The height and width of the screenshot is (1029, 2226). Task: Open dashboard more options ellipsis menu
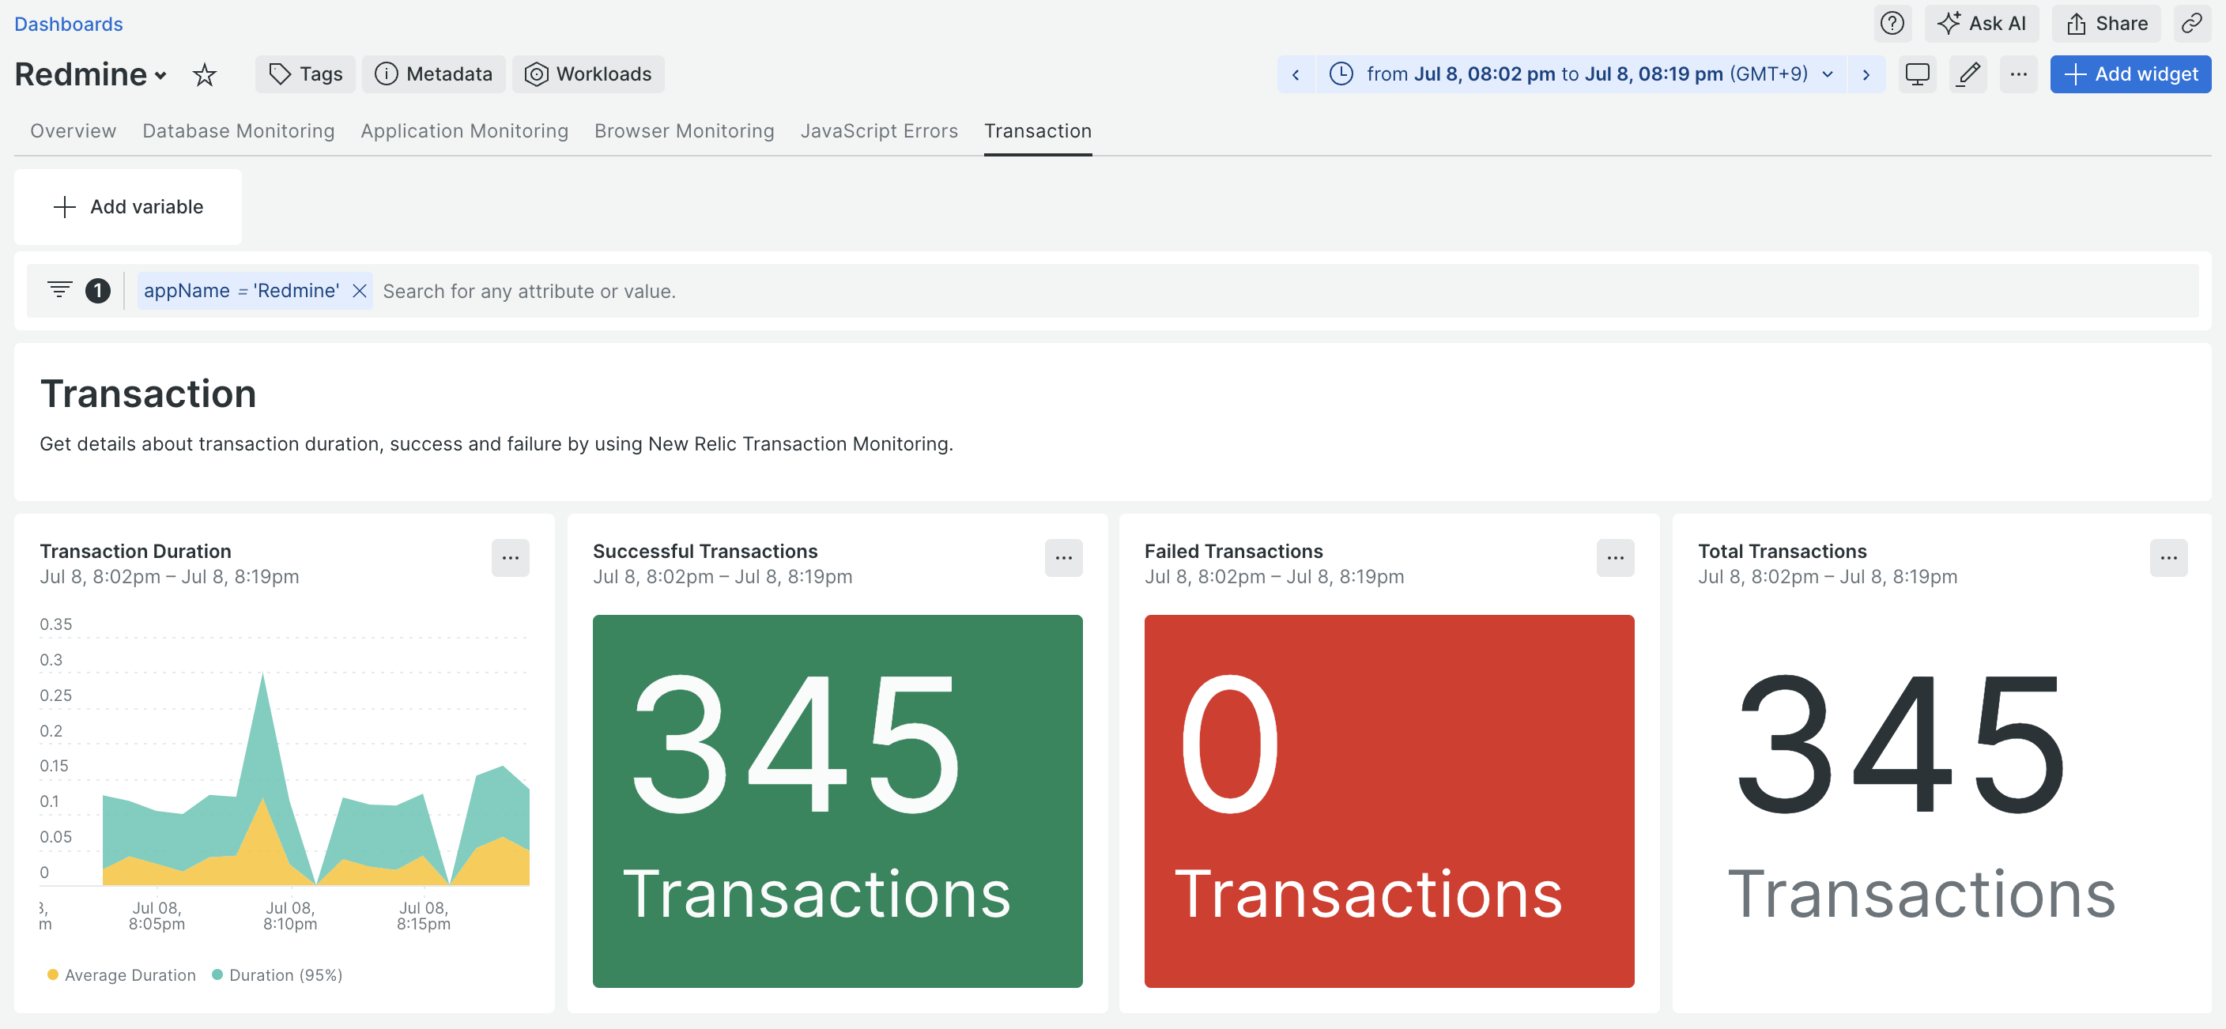click(x=2018, y=74)
